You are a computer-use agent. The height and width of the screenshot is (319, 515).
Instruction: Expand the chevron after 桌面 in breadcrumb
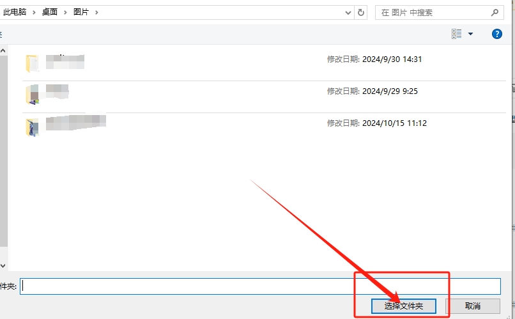click(x=65, y=12)
